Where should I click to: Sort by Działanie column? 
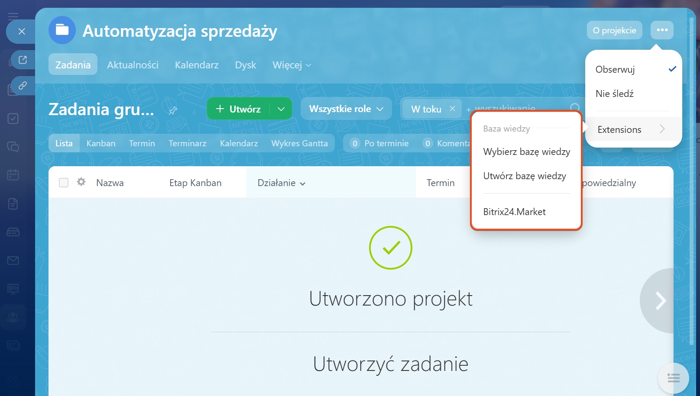(x=282, y=183)
